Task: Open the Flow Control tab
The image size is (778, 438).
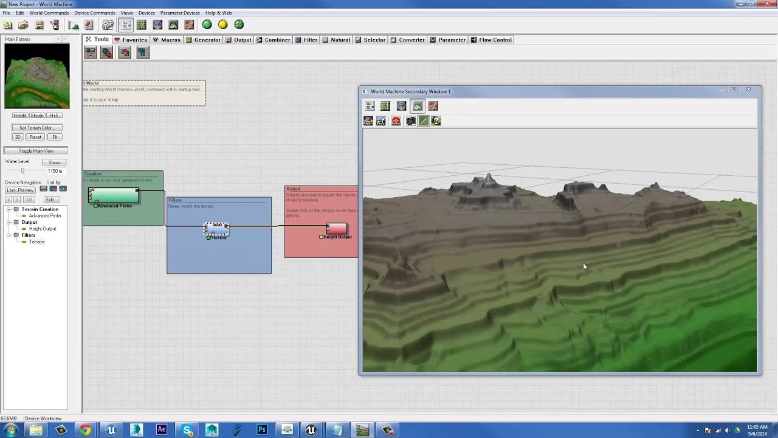Action: pos(491,40)
